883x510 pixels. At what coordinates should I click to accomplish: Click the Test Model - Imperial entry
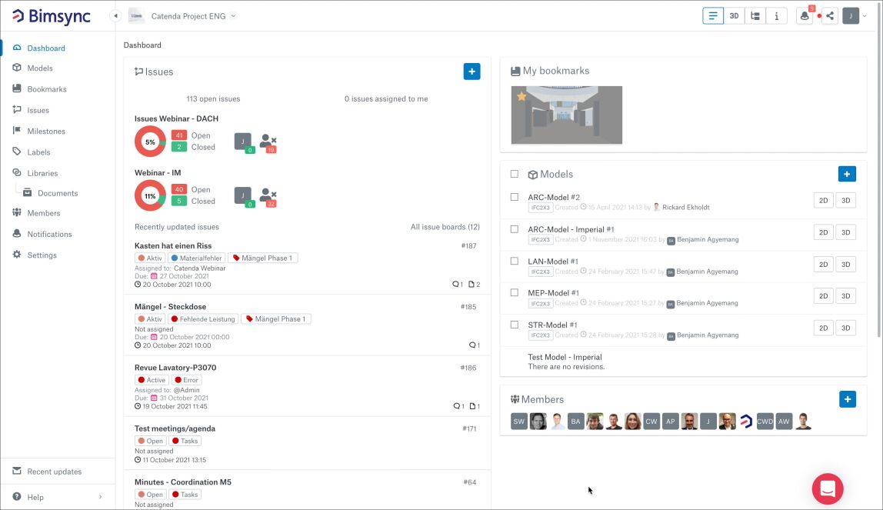tap(565, 357)
